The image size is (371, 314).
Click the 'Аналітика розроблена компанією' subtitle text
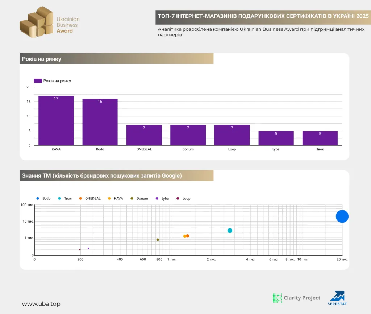[261, 32]
